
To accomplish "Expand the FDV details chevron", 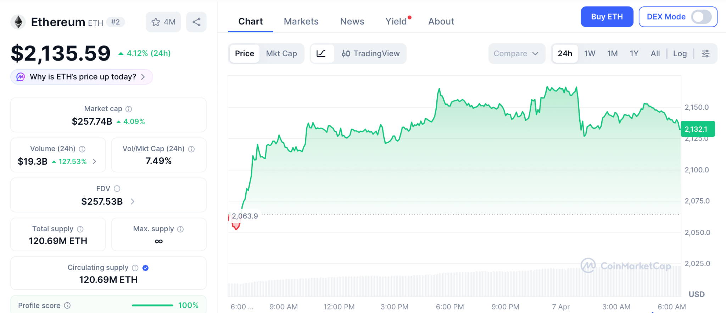I will point(133,201).
